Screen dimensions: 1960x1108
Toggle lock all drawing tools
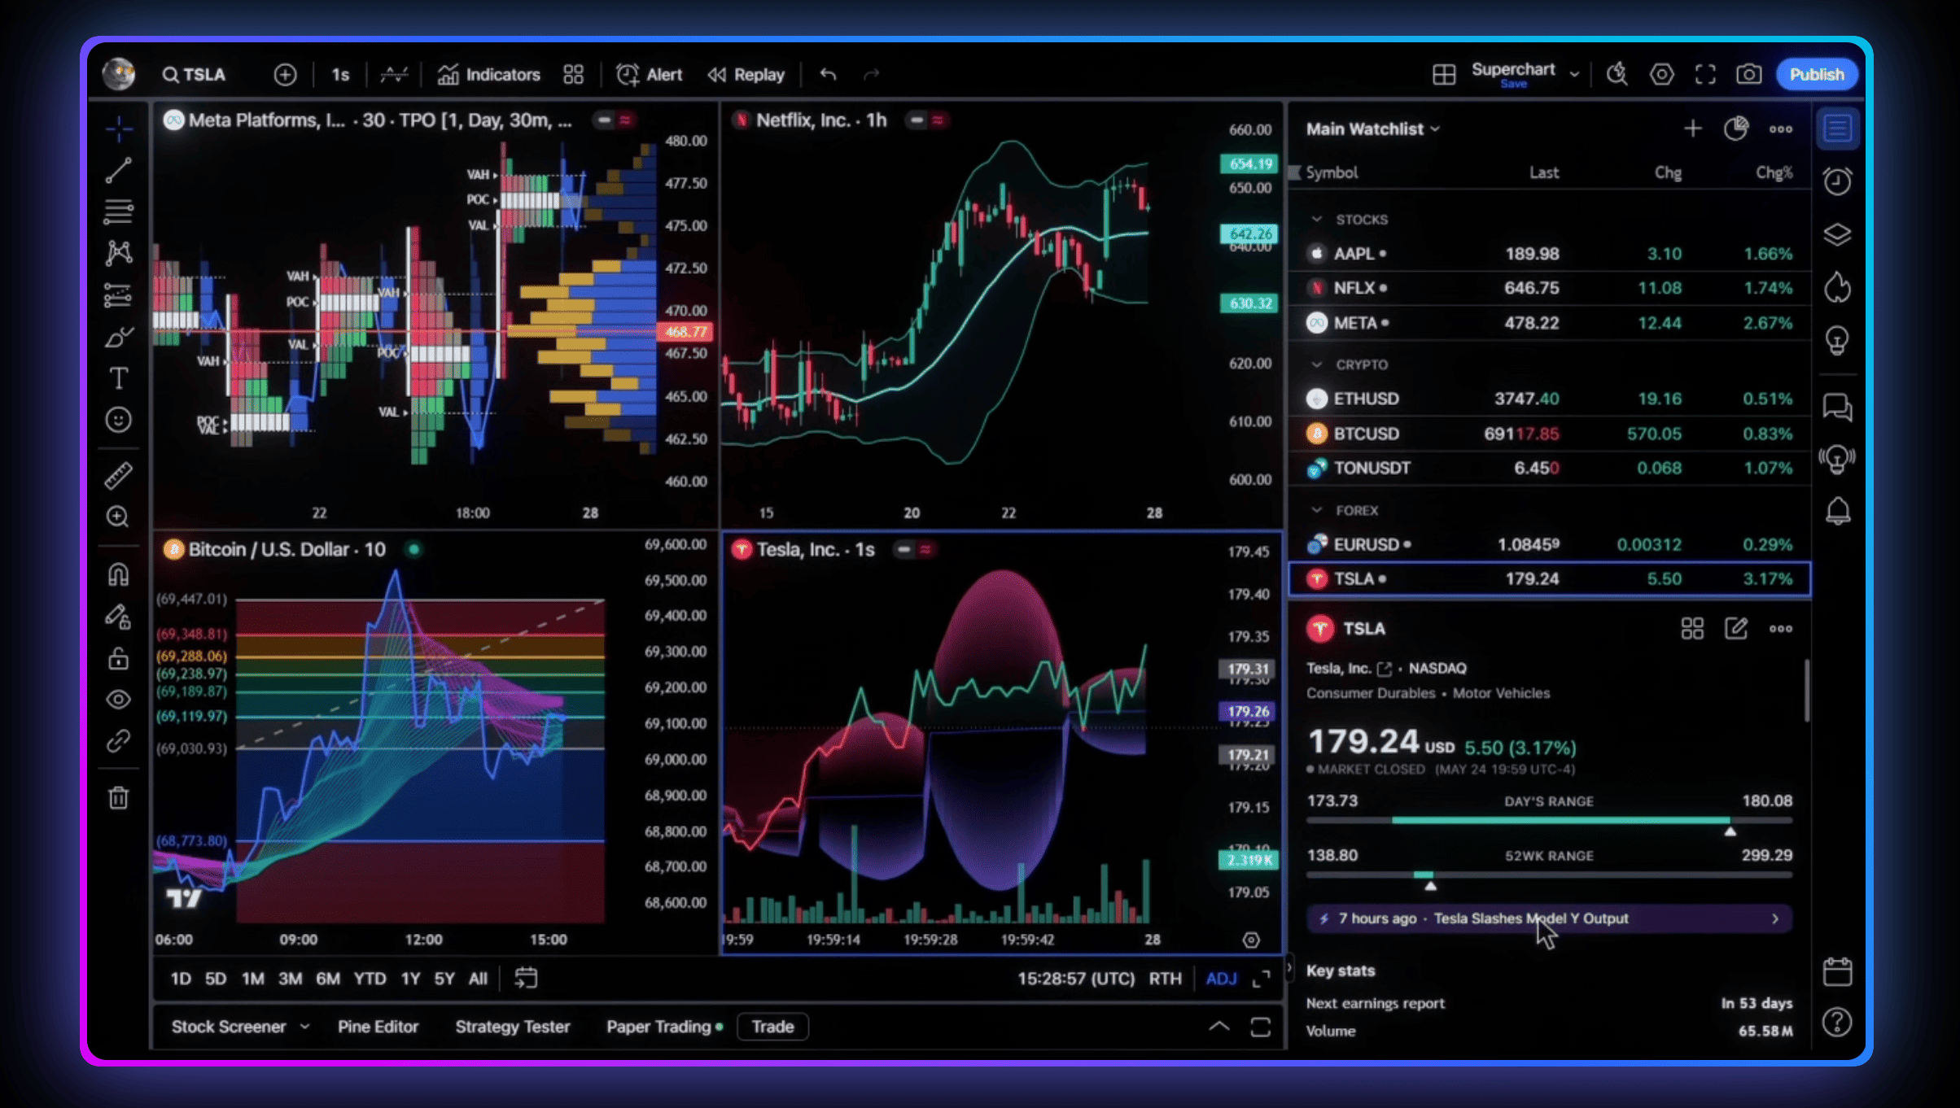(x=119, y=658)
